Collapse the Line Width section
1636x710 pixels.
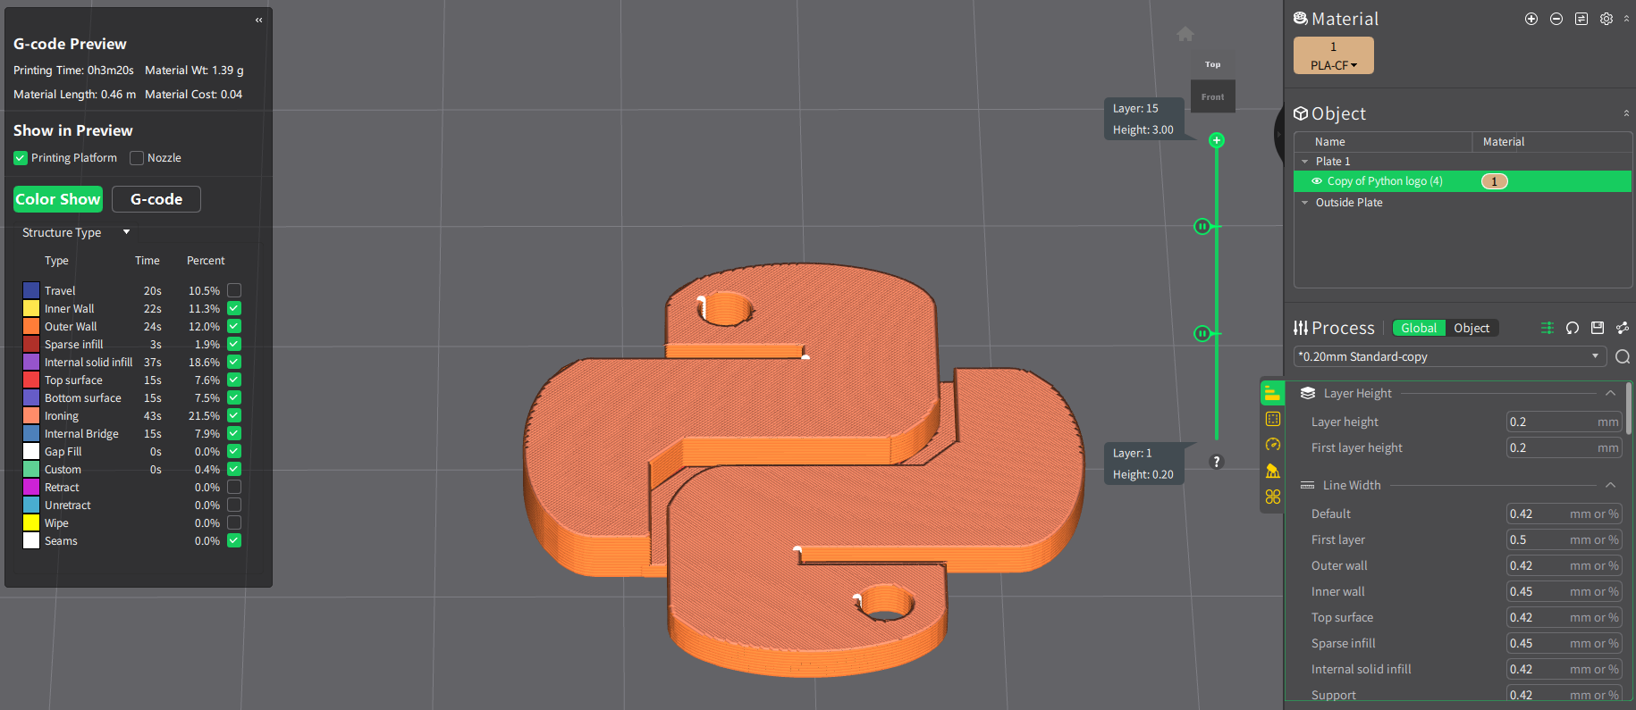[1610, 485]
